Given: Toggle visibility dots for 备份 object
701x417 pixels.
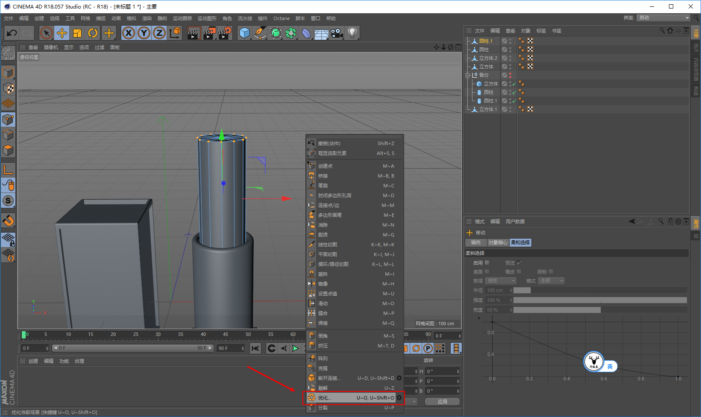Looking at the screenshot, I should 510,75.
